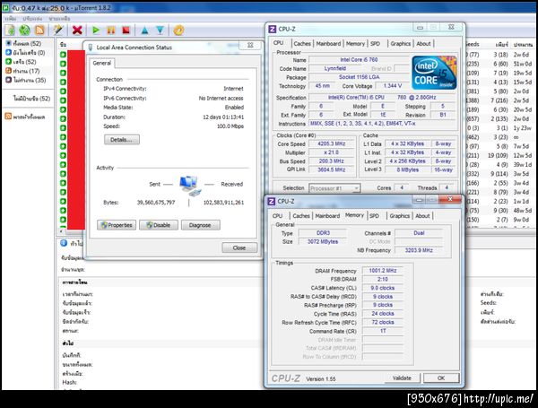Click the NB Frequency value 3203.9 MHz
This screenshot has height=408, width=538.
419,250
